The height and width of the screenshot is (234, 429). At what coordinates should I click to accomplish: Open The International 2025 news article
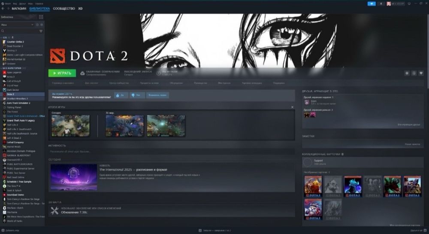pyautogui.click(x=133, y=170)
